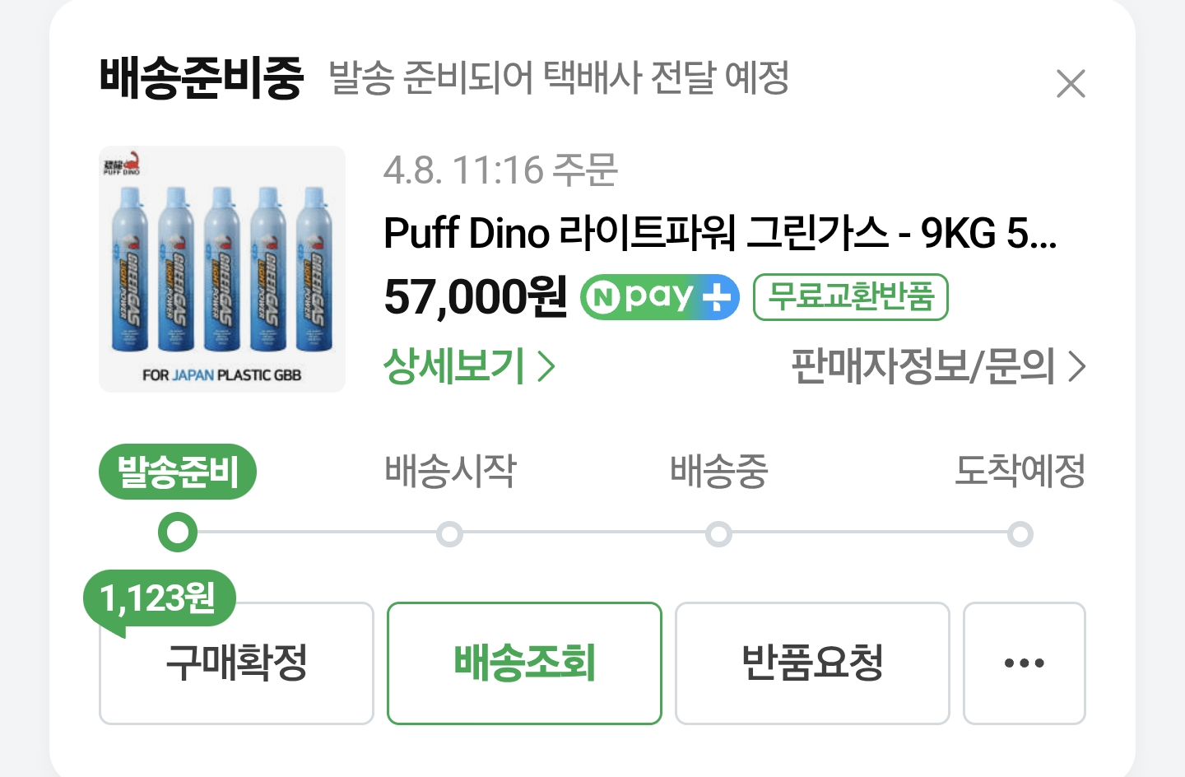
Task: Click the 도착예정 progress dot
Action: click(1020, 534)
